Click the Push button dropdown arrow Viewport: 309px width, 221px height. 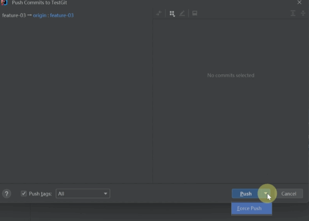(x=266, y=193)
